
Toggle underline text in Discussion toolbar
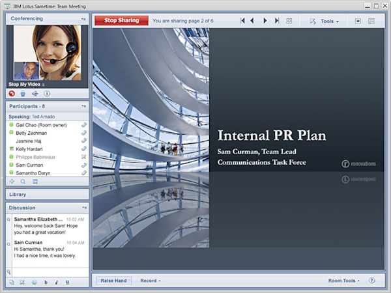coord(67,283)
